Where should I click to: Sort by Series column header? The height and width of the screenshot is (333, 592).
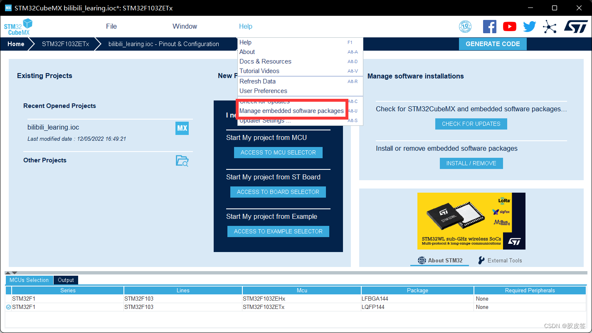click(x=68, y=290)
